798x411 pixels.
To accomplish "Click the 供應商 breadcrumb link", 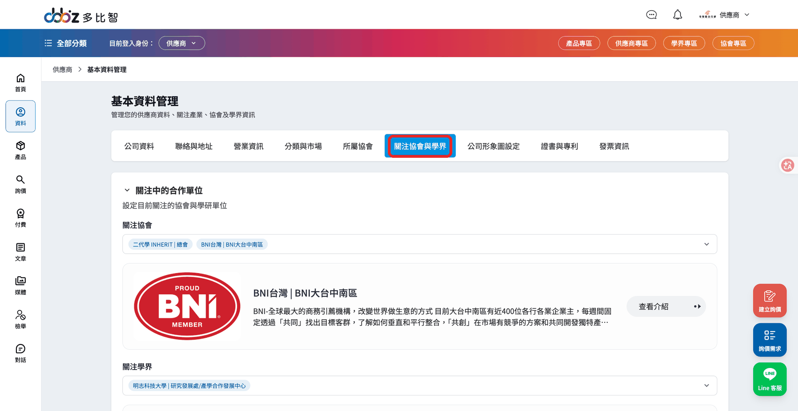I will click(63, 70).
